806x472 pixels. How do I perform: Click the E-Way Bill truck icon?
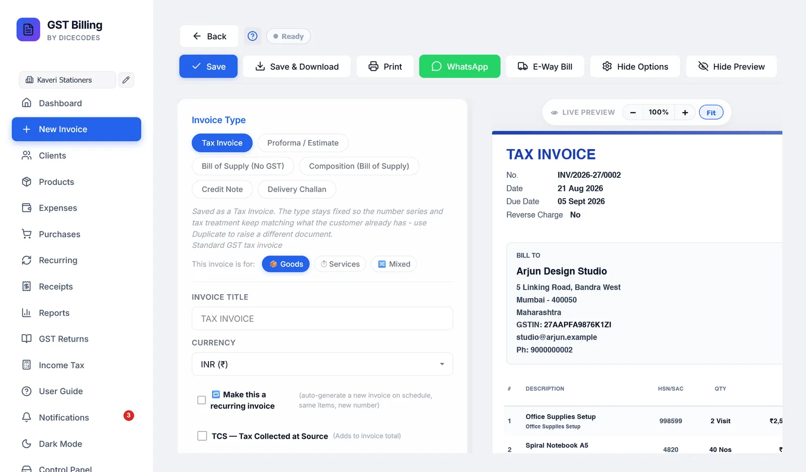click(523, 66)
